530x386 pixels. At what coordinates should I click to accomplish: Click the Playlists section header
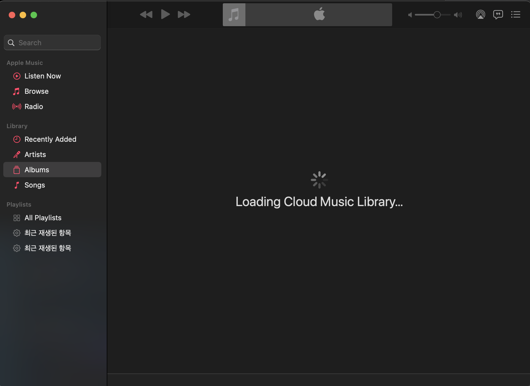19,204
